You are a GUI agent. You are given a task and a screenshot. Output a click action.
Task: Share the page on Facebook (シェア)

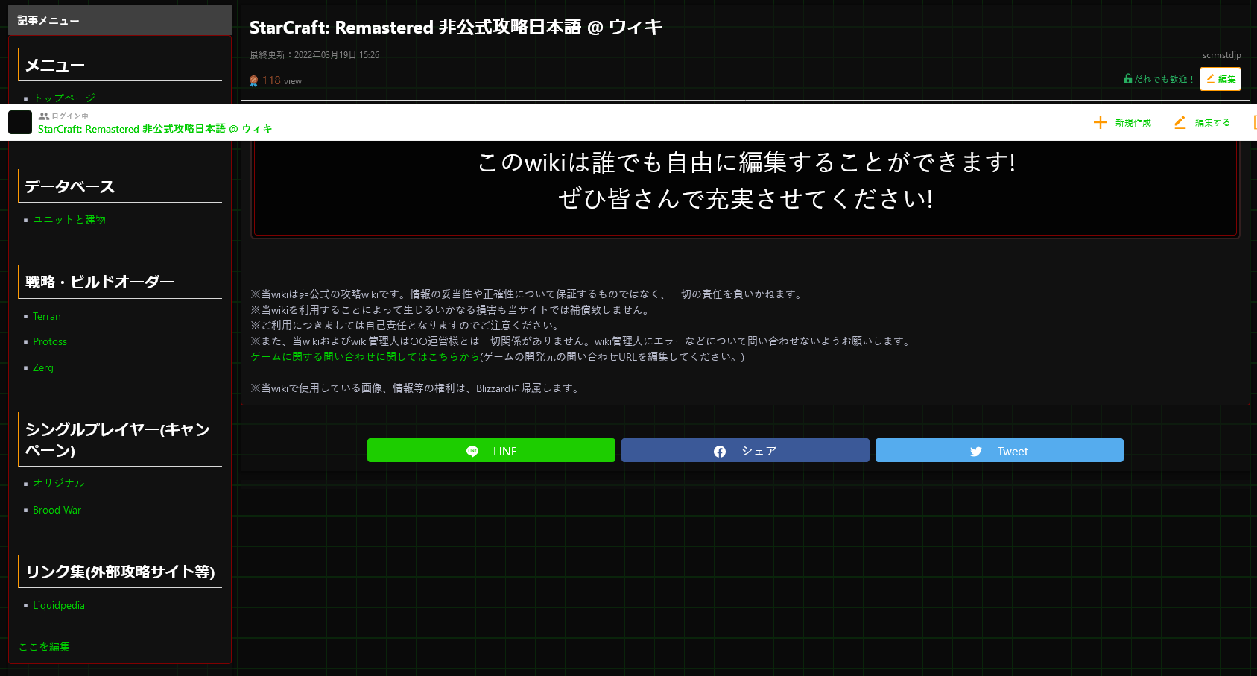[x=745, y=450]
